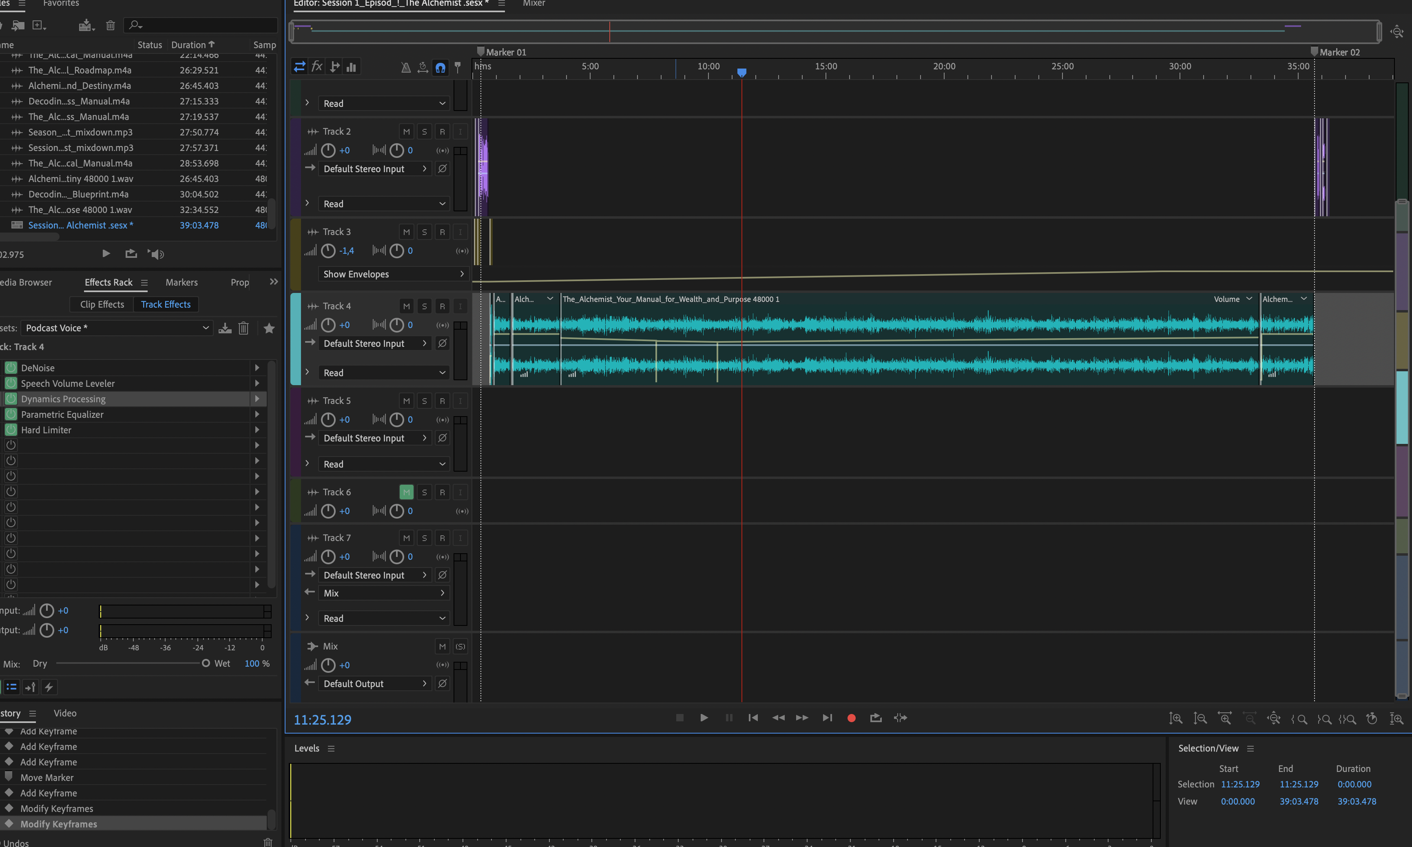Toggle the DeNoise effect power button
Screen dimensions: 1412x847
(x=11, y=368)
